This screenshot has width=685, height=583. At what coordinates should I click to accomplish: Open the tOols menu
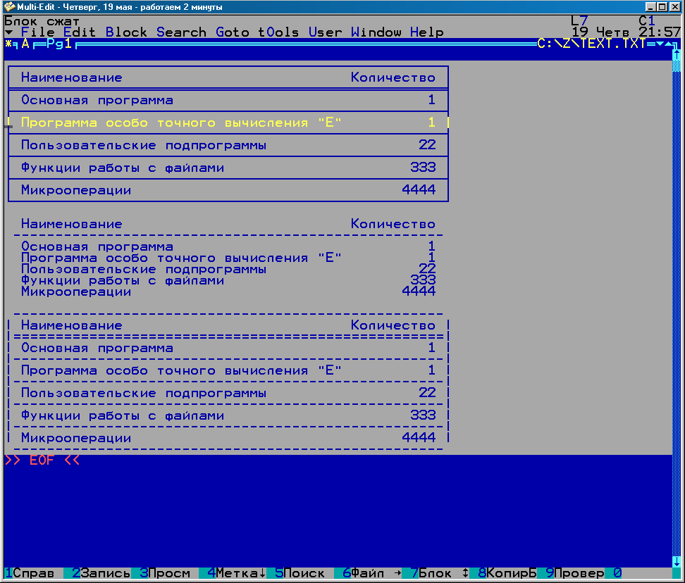click(x=278, y=32)
